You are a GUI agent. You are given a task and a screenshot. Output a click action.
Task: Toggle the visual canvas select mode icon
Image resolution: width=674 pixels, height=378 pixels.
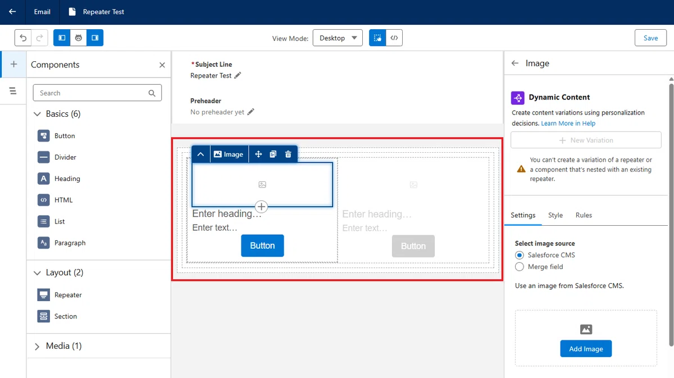click(x=377, y=38)
